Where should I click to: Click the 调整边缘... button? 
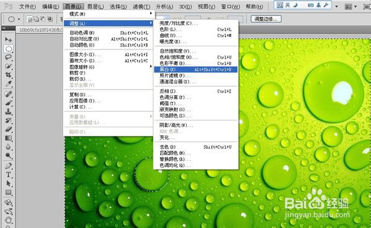[x=266, y=19]
